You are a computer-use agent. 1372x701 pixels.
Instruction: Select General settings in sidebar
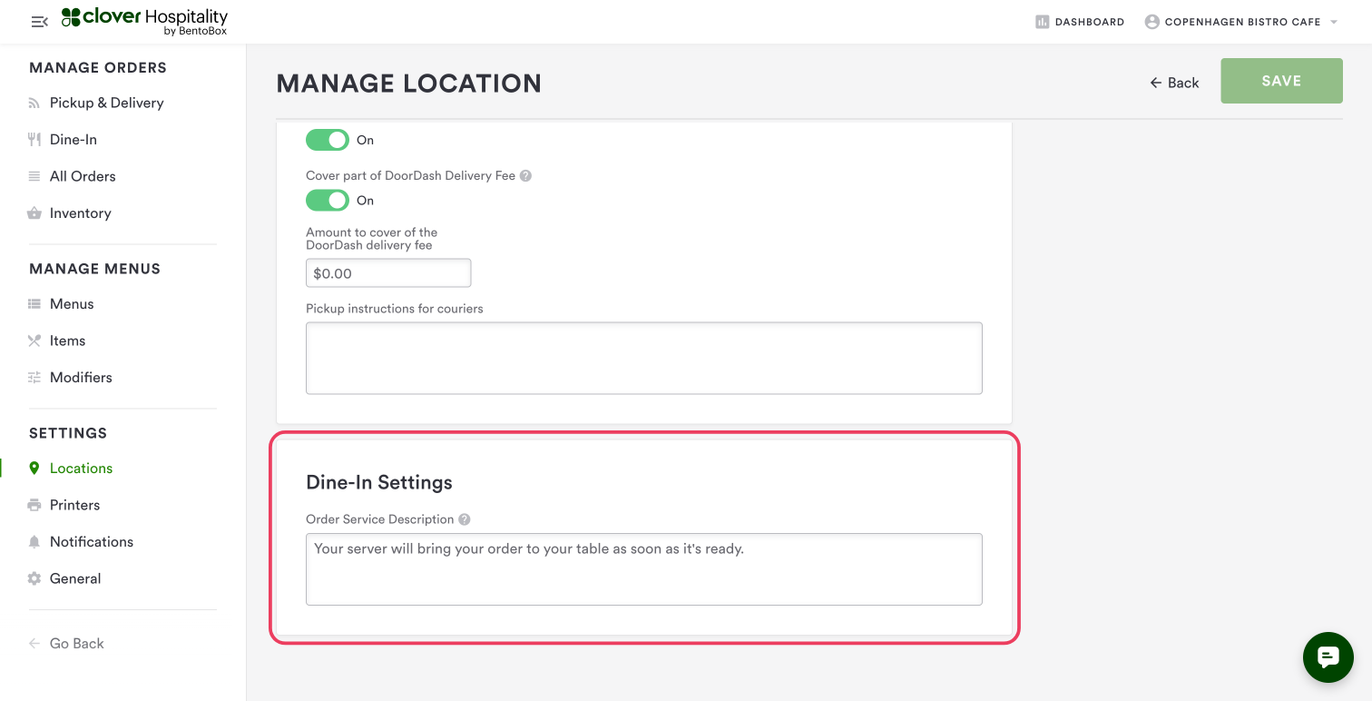75,578
